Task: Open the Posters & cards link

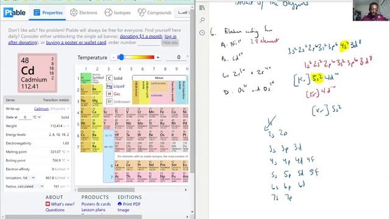Action: (x=96, y=204)
